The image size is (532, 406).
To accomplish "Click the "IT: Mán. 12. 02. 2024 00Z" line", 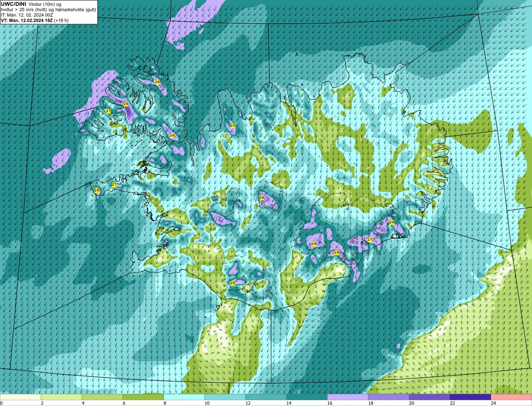I will [27, 15].
